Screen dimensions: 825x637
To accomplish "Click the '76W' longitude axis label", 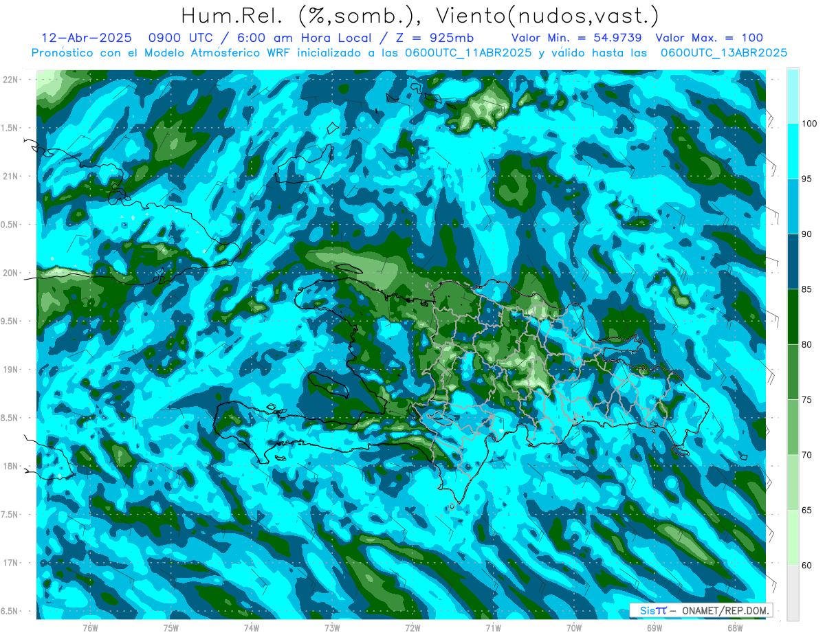I will (90, 627).
